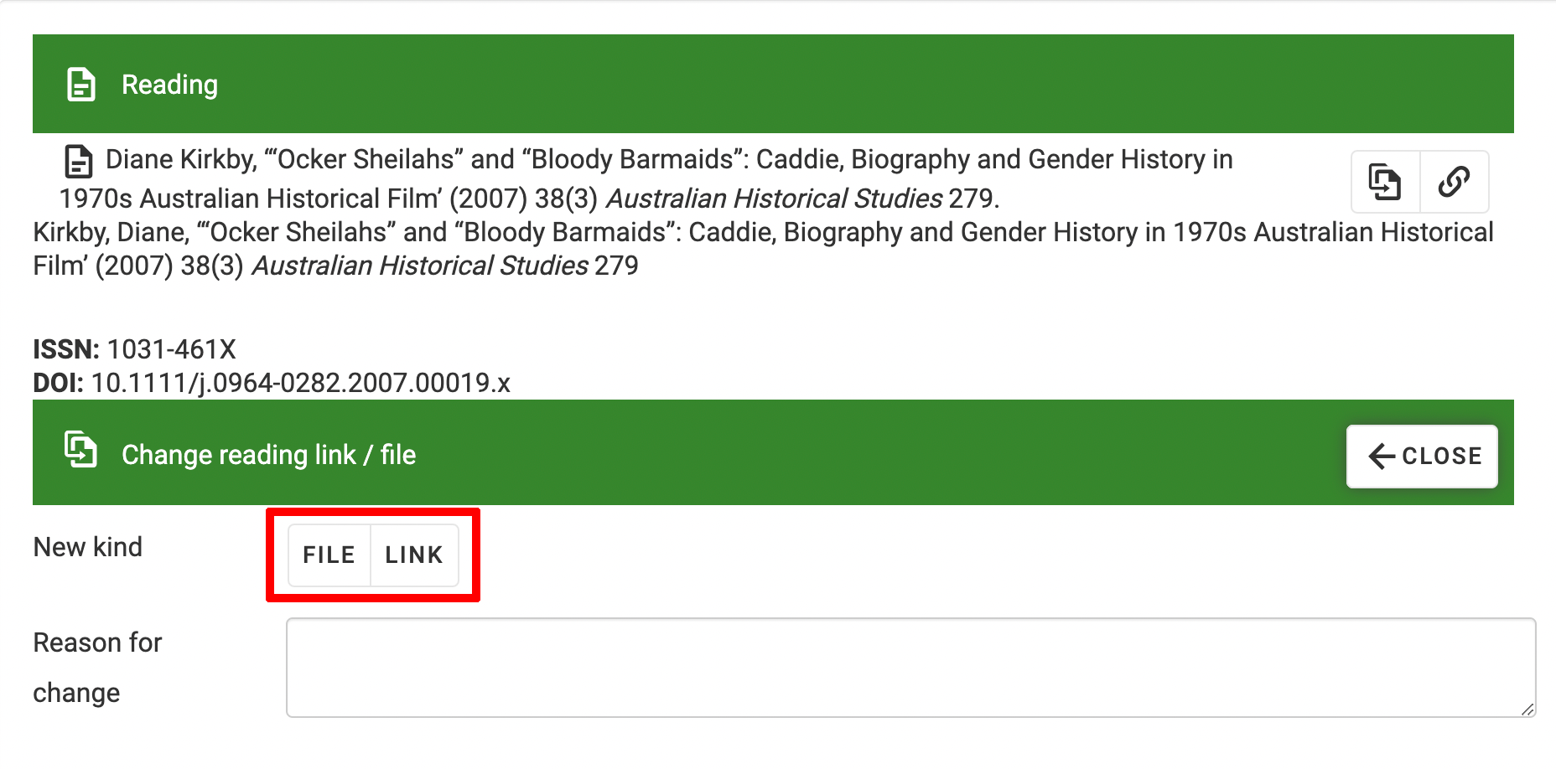Click the New kind label
1556x769 pixels.
[88, 547]
